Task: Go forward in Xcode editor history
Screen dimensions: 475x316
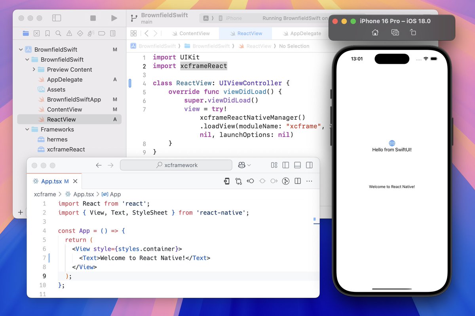Action: [156, 33]
